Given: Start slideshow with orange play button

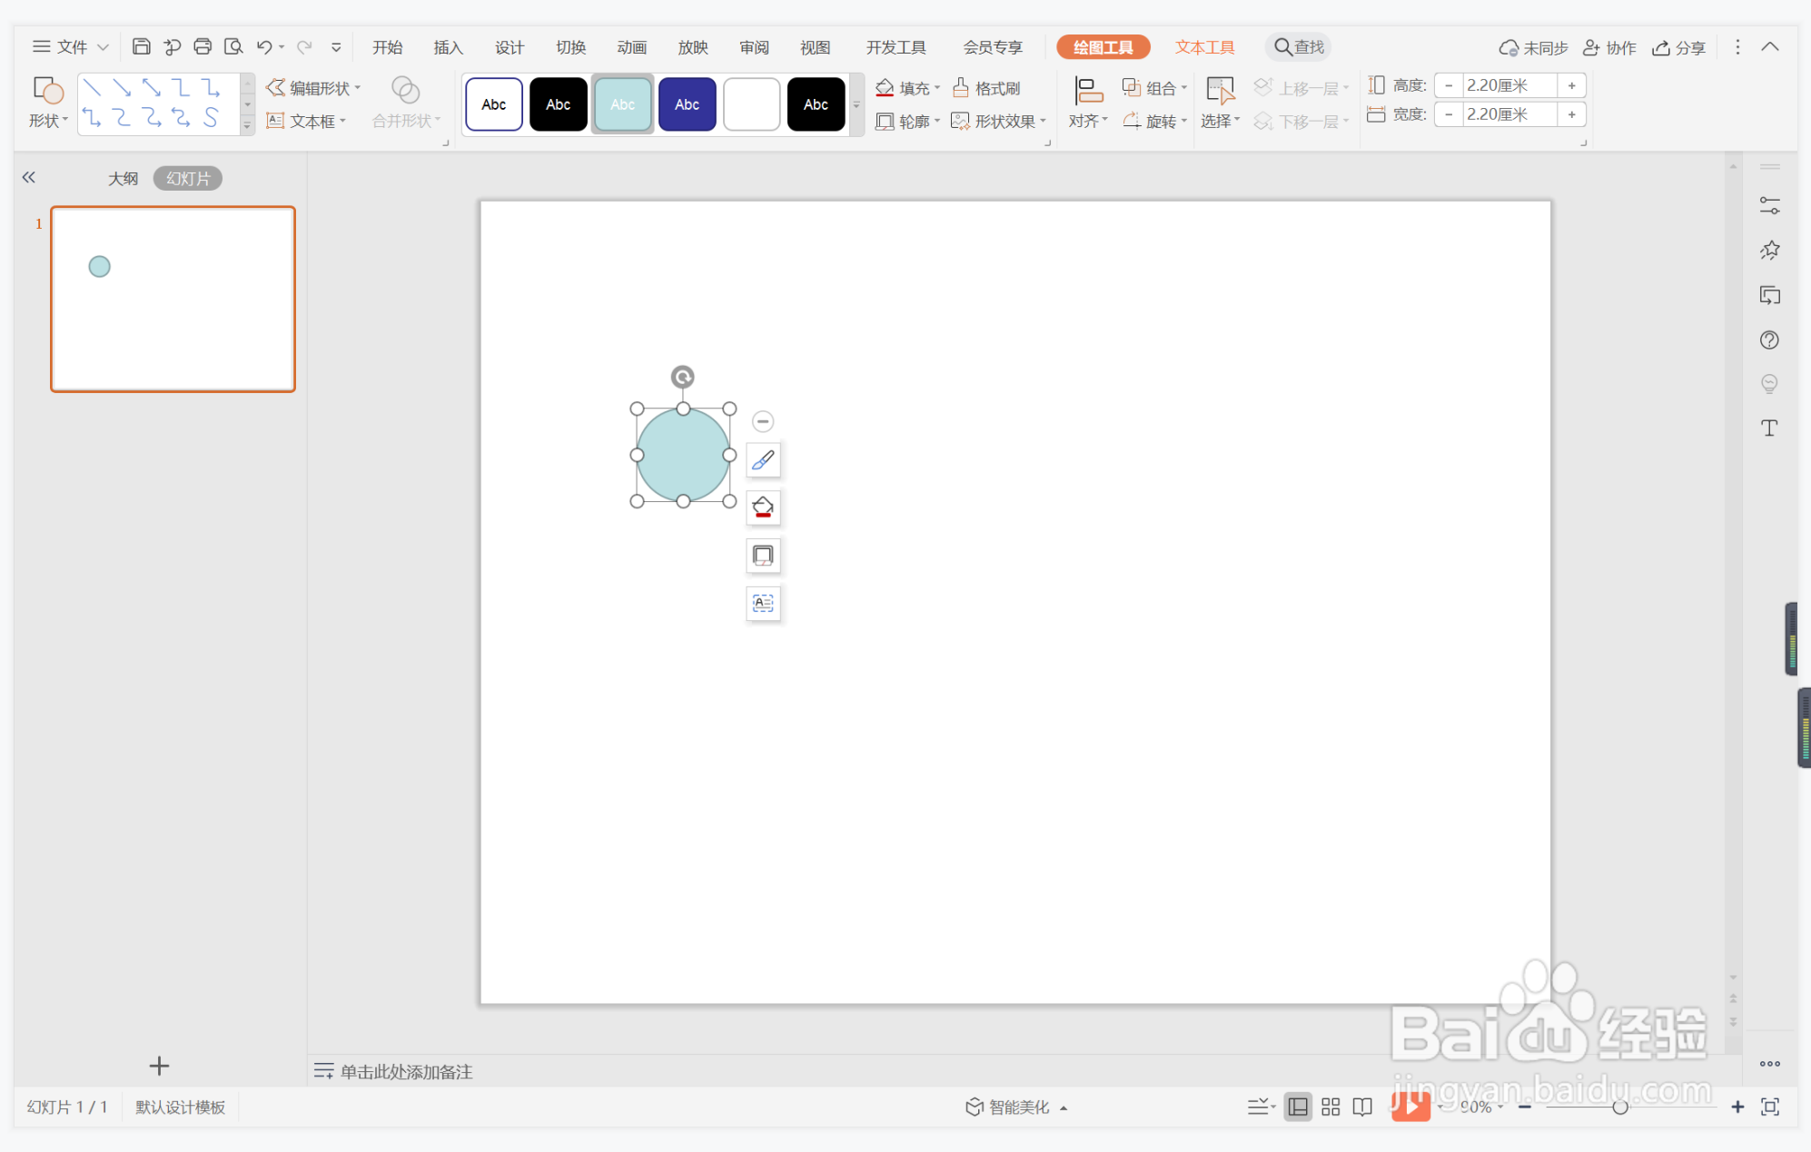Looking at the screenshot, I should 1410,1105.
